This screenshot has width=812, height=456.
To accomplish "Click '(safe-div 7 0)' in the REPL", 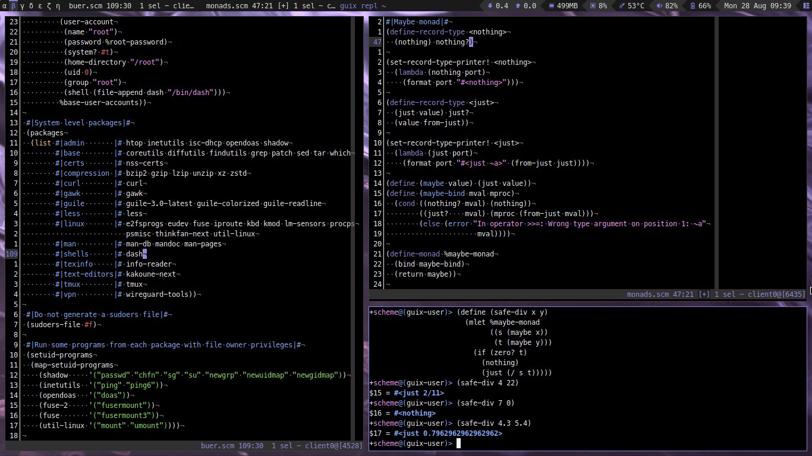I will (x=486, y=403).
